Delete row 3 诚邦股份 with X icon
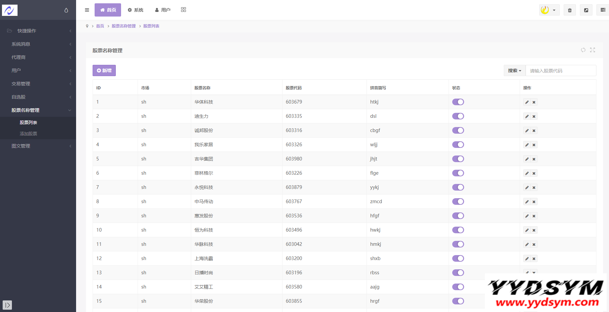609x312 pixels. pos(534,131)
